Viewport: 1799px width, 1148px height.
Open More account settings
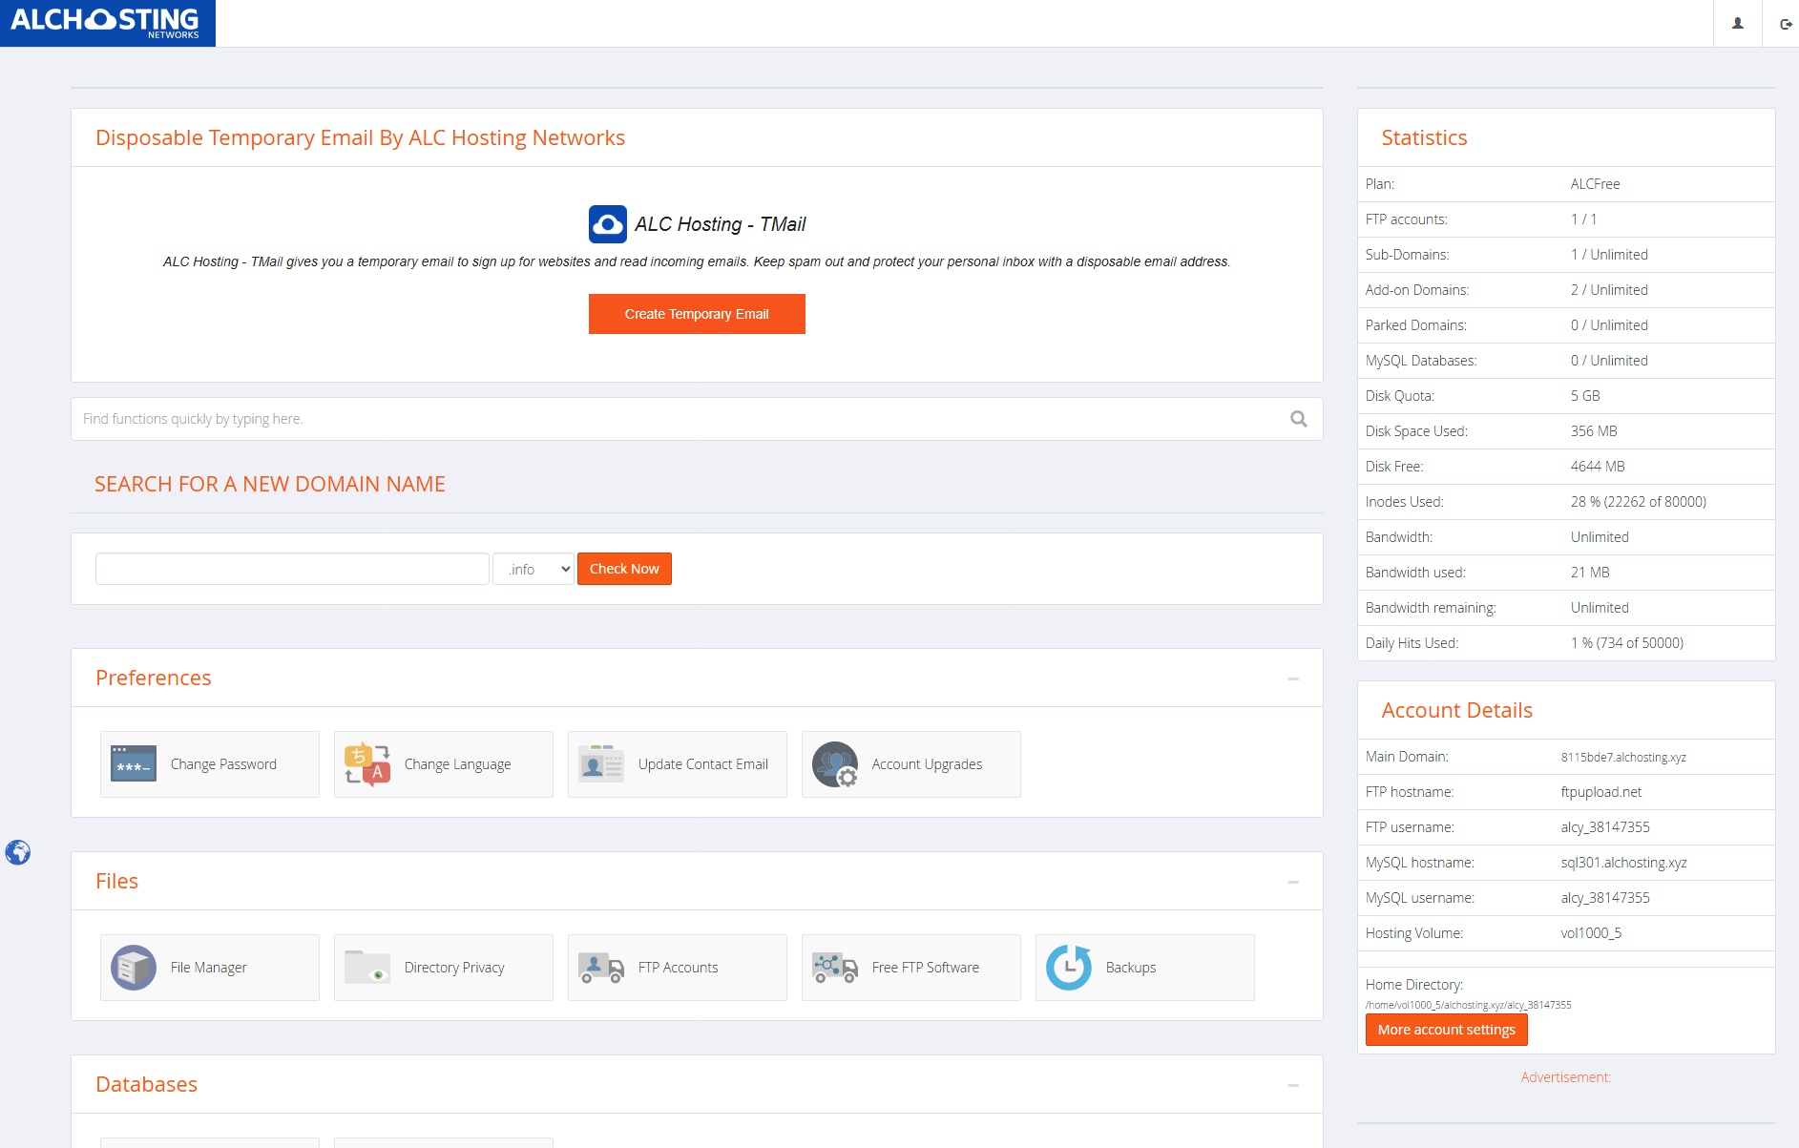tap(1446, 1030)
